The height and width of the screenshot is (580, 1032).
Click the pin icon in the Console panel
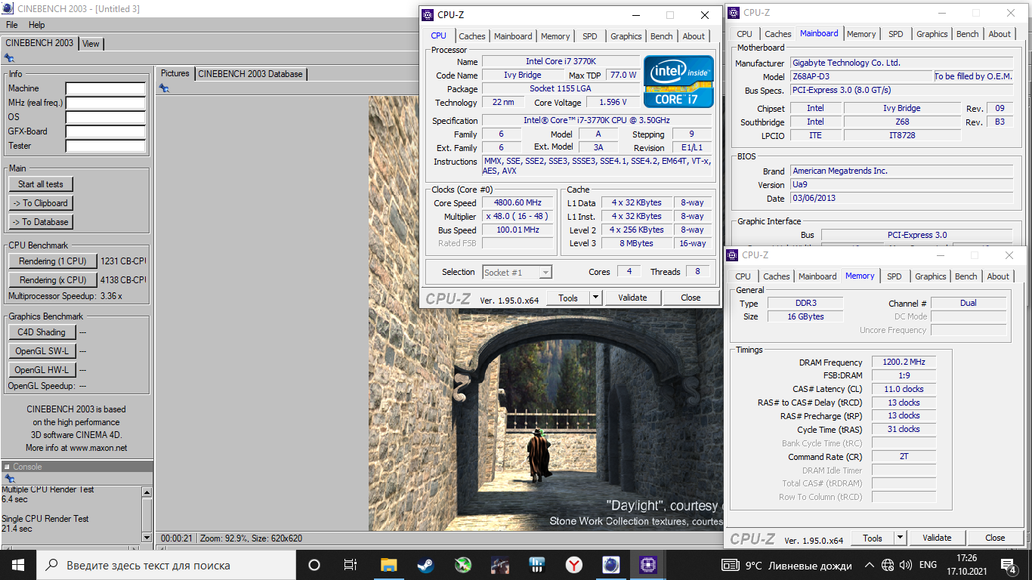click(x=9, y=479)
